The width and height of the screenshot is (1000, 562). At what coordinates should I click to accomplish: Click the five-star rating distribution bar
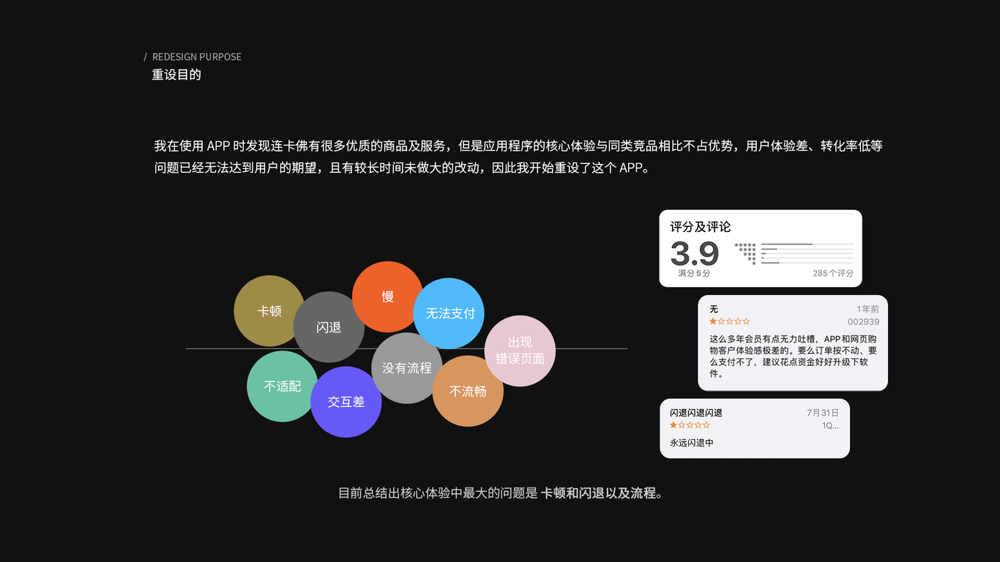tap(807, 244)
